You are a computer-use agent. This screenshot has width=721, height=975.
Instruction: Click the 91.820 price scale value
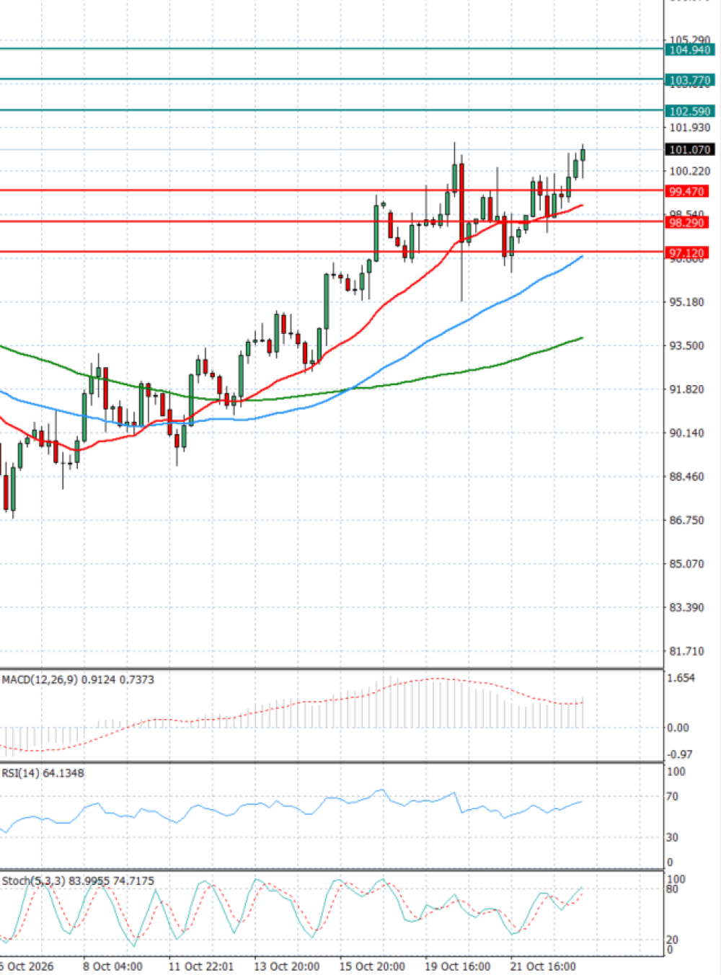tap(687, 389)
